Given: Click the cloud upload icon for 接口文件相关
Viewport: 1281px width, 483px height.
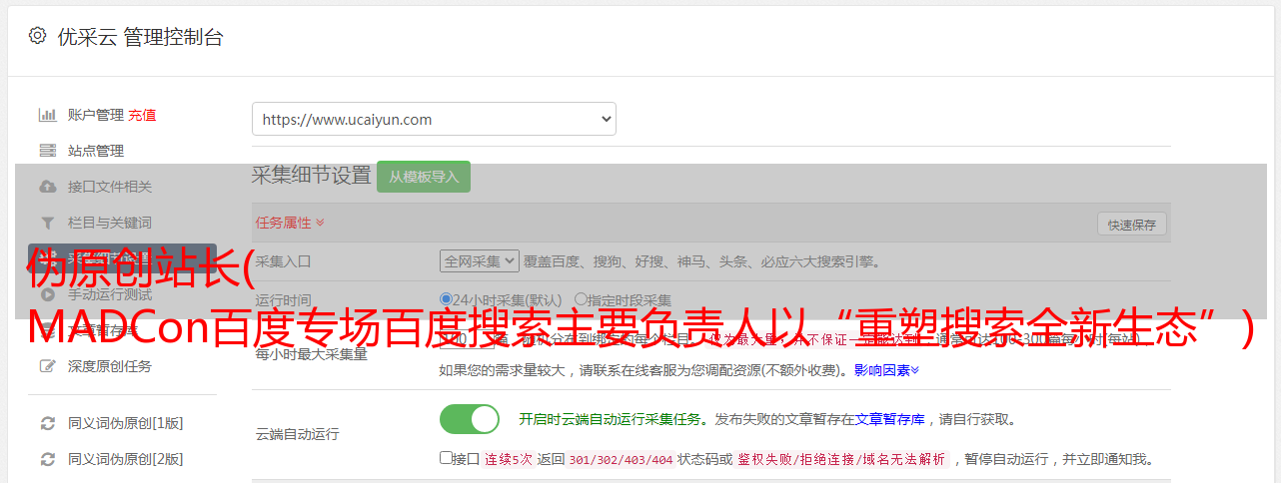Looking at the screenshot, I should click(47, 187).
